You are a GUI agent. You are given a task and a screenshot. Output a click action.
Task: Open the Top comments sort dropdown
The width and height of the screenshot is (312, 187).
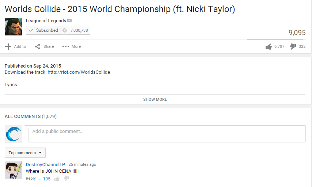tap(25, 153)
